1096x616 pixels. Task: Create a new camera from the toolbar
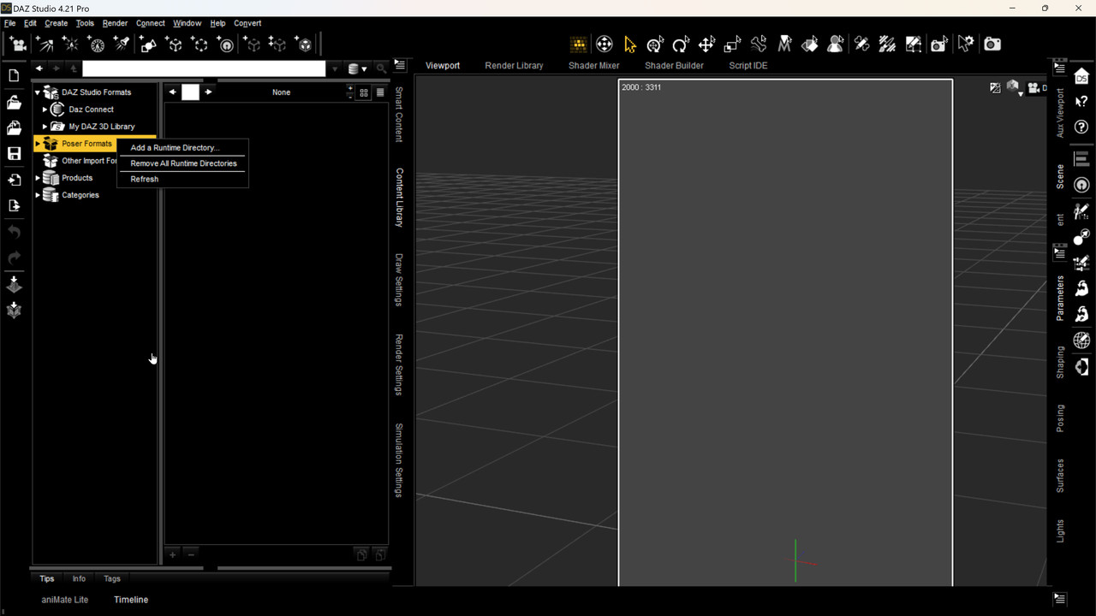point(17,44)
